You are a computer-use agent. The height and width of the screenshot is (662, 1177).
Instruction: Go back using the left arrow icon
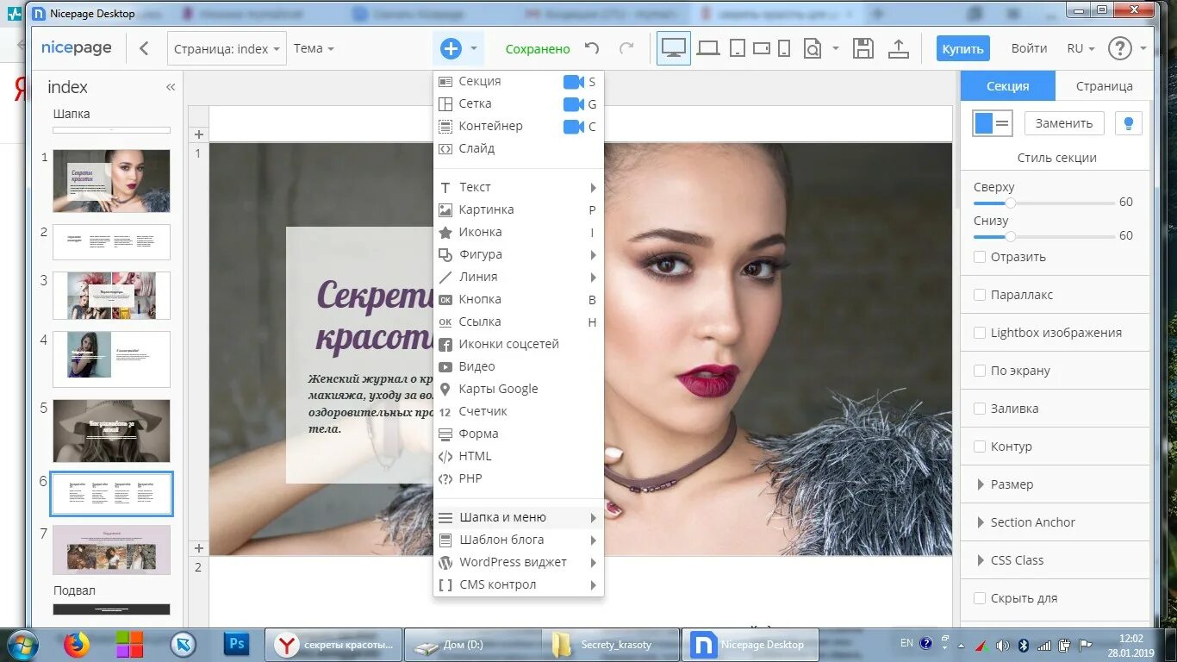click(145, 49)
